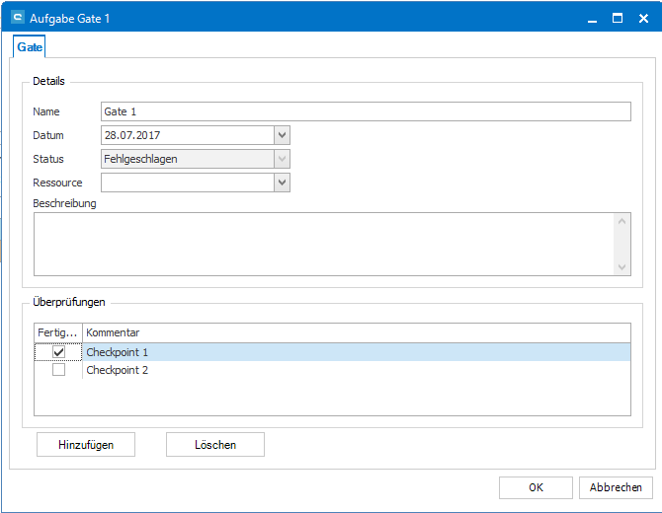The width and height of the screenshot is (662, 513).
Task: Click into the Name field containing Gate 1
Action: (366, 111)
